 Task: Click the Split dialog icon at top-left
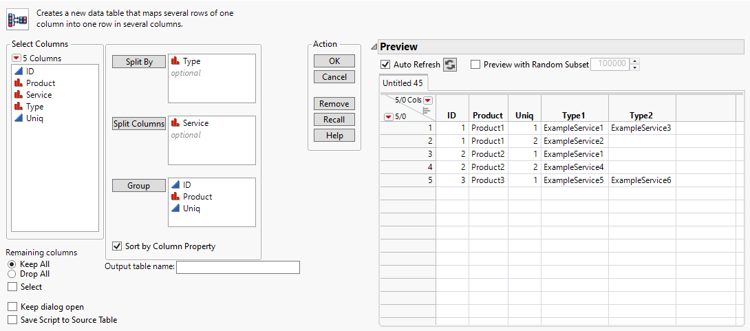point(17,19)
